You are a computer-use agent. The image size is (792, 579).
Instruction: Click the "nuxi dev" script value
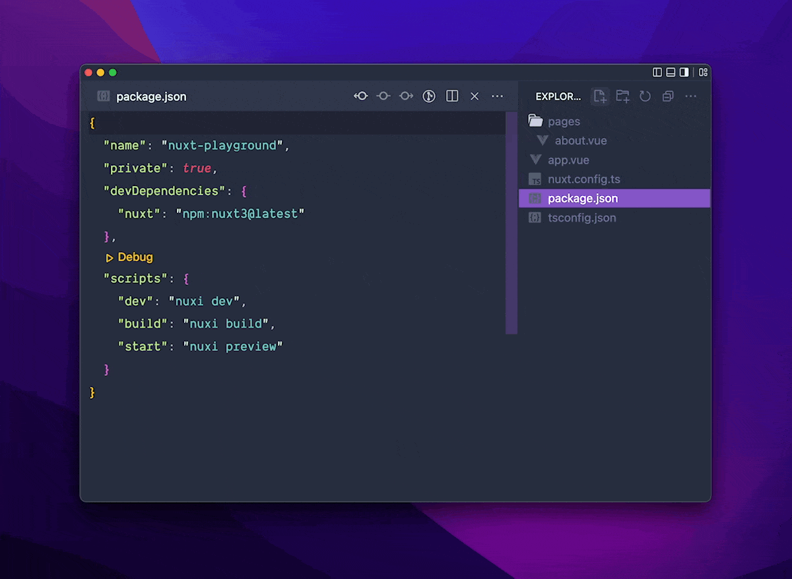click(x=204, y=301)
